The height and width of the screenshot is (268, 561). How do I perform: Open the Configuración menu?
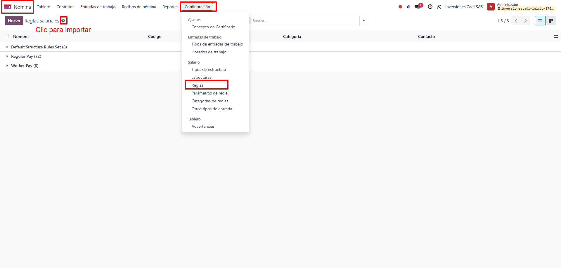point(197,7)
